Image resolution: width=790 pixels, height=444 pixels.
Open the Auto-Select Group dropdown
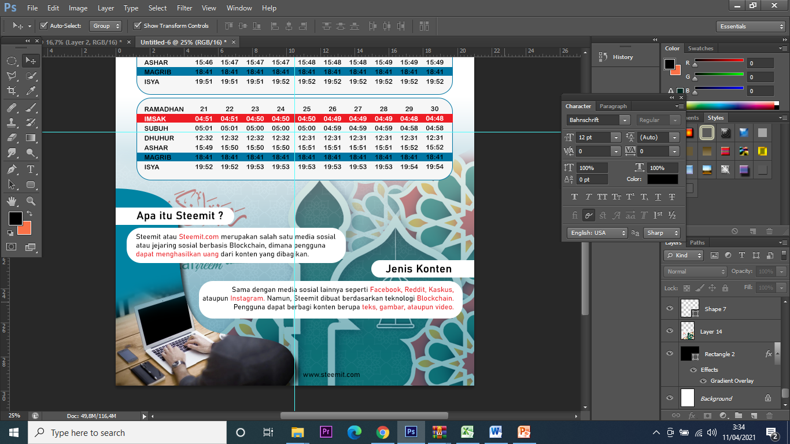pos(106,26)
